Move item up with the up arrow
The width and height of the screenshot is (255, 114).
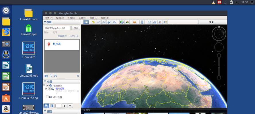pos(65,106)
